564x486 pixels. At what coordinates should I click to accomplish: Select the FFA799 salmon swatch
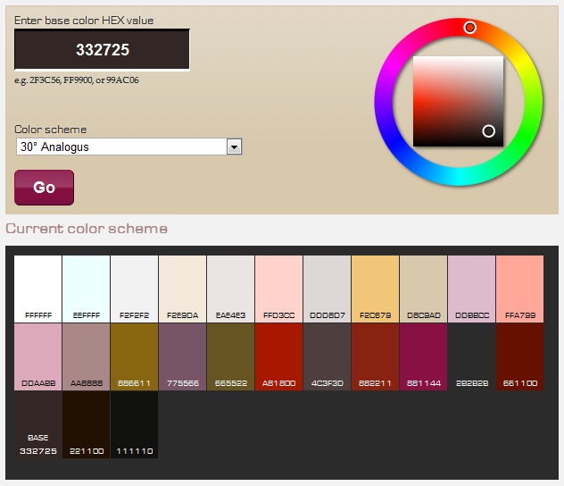pos(520,289)
